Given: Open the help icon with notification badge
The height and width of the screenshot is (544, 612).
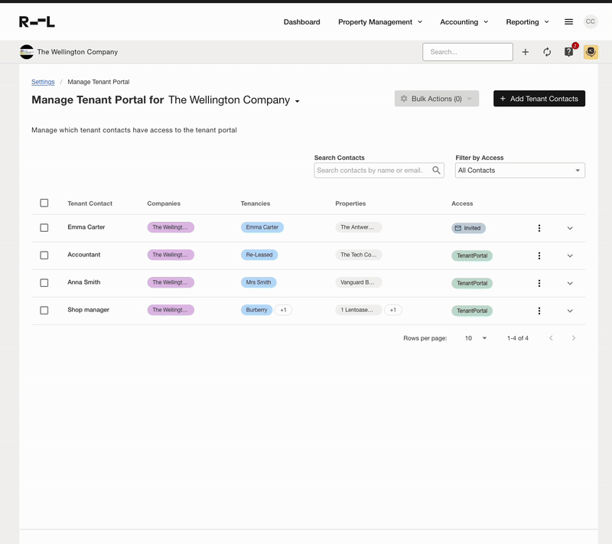Looking at the screenshot, I should (x=569, y=52).
